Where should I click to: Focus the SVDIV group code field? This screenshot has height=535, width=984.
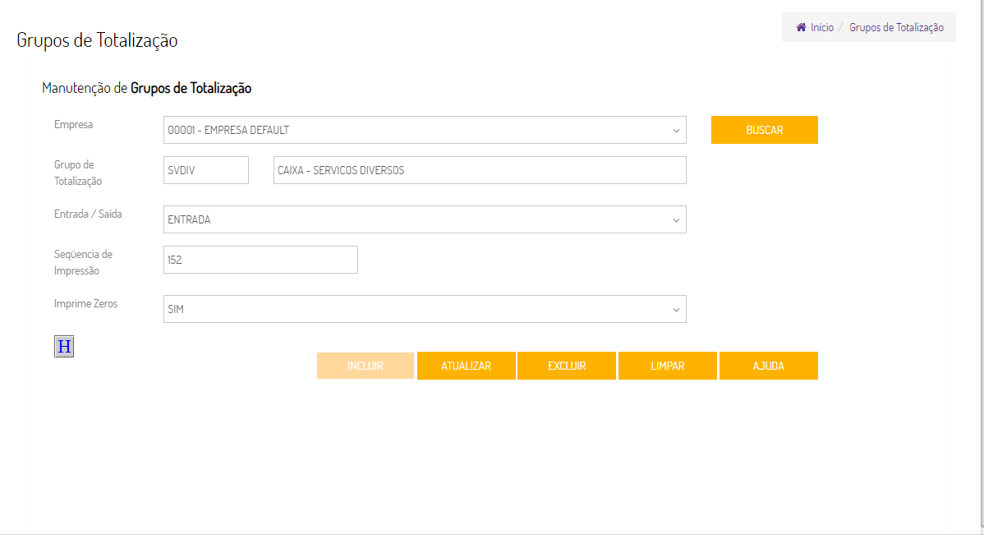[x=206, y=171]
